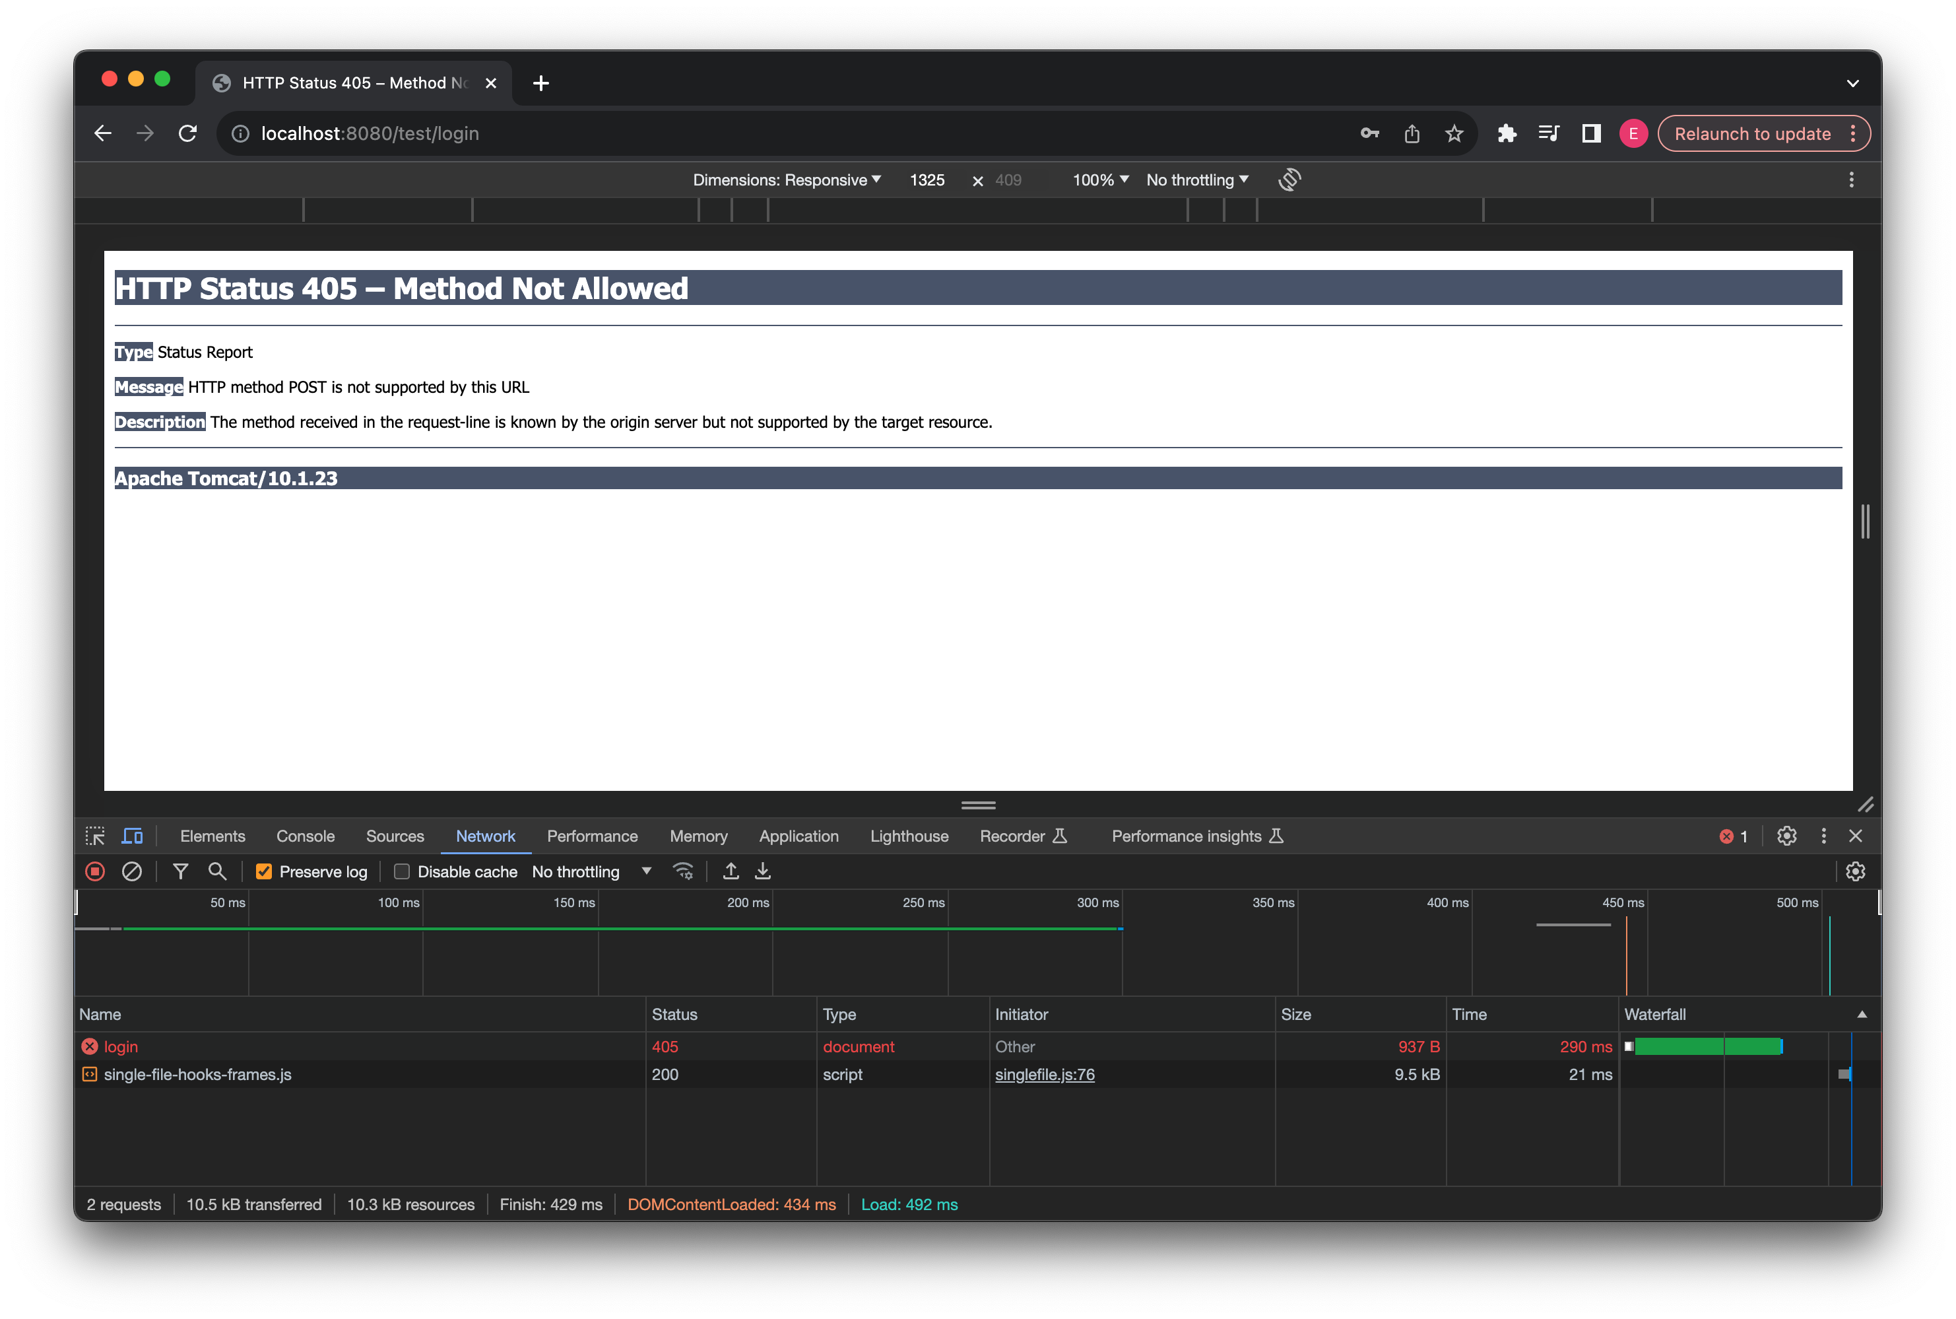Toggle the device toolbar icon

(x=133, y=836)
